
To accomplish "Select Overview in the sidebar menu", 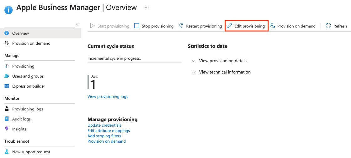I will [20, 33].
